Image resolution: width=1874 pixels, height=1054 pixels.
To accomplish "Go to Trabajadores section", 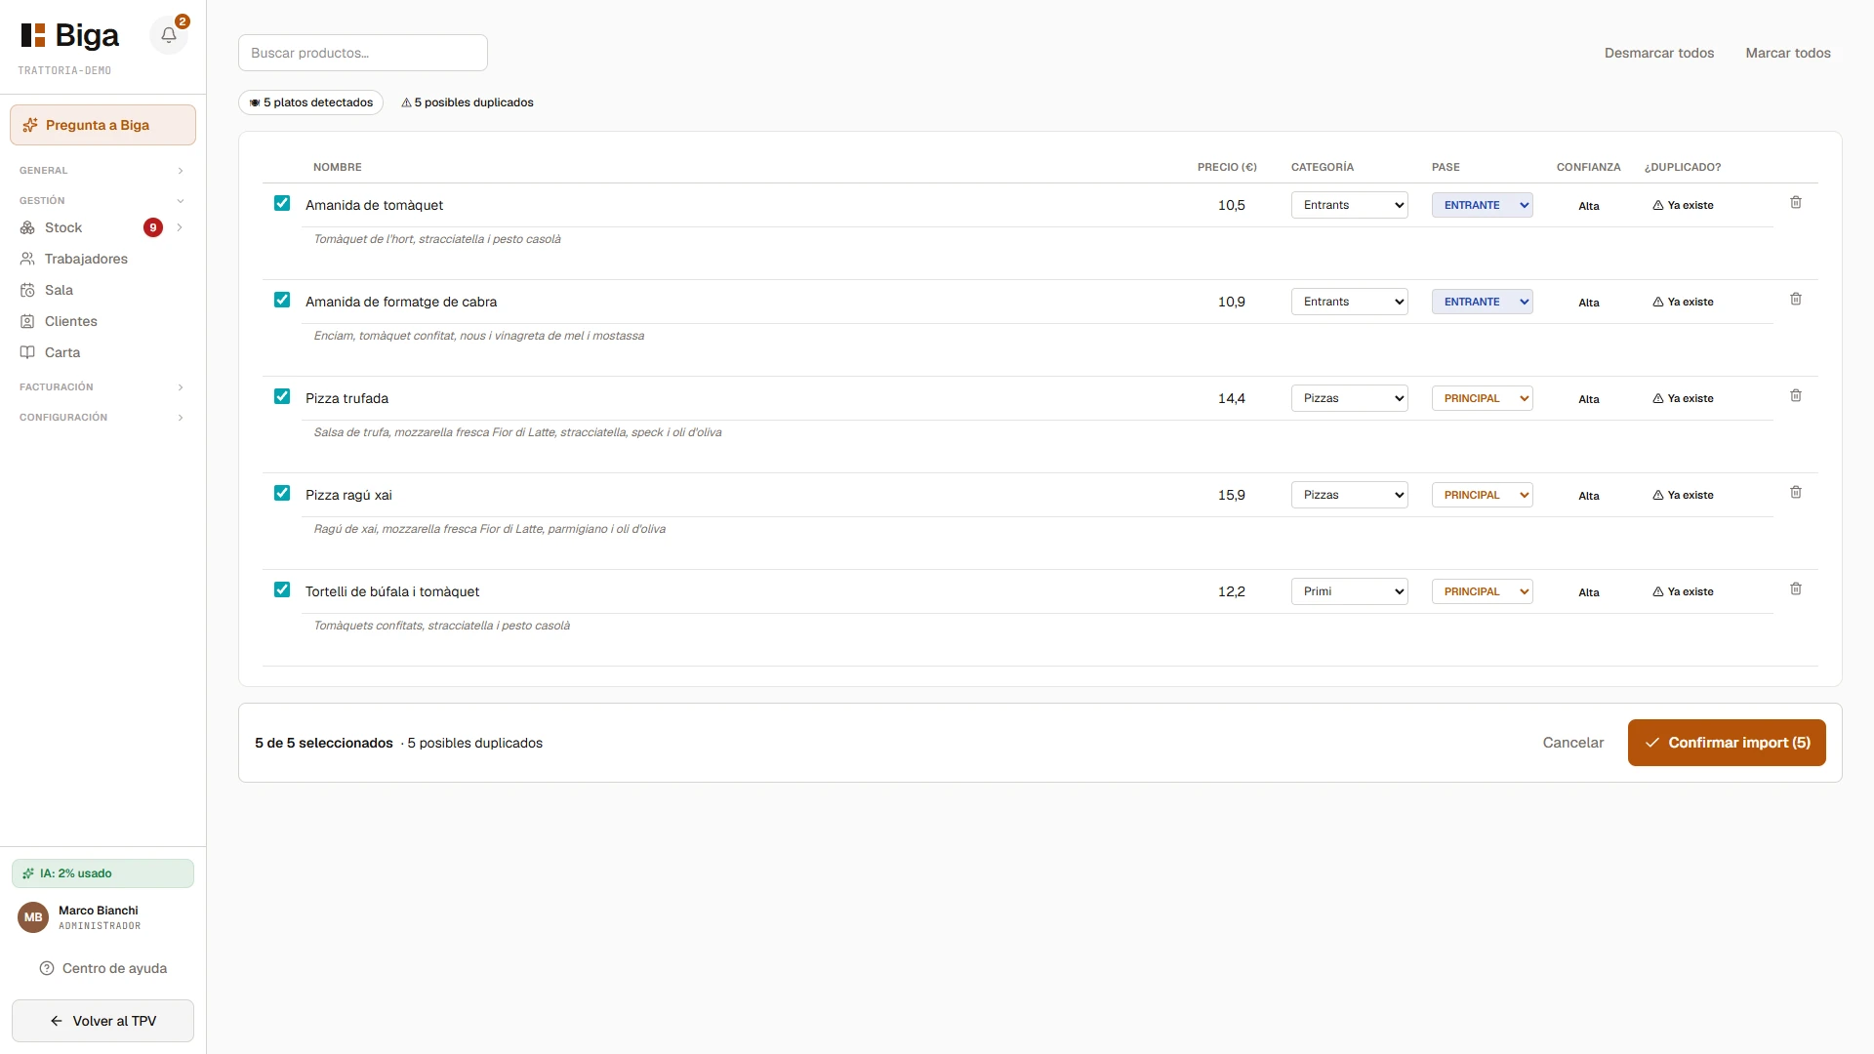I will coord(102,259).
